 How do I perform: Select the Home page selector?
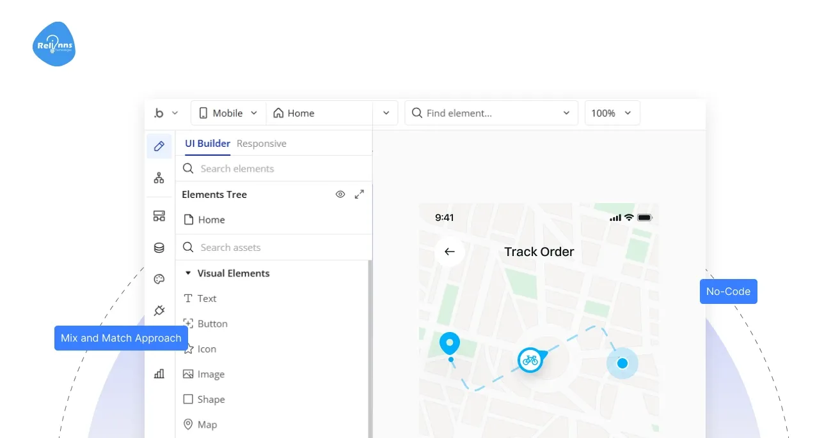point(319,113)
